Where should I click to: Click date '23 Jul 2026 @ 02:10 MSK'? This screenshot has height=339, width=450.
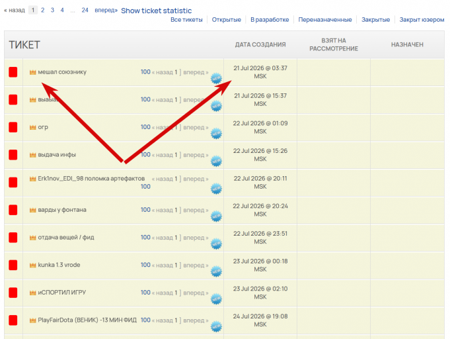[x=260, y=293]
